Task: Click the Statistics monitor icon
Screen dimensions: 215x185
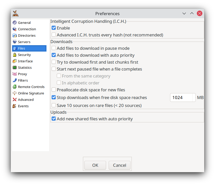Action: tap(15, 67)
